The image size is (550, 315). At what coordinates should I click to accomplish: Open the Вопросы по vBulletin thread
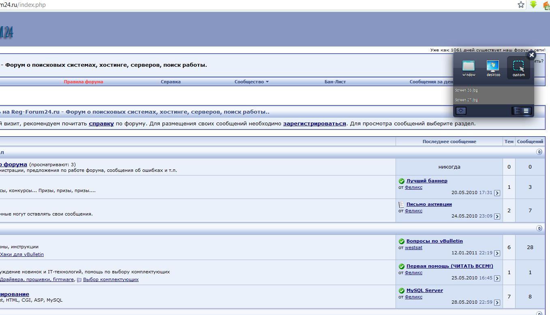point(434,241)
